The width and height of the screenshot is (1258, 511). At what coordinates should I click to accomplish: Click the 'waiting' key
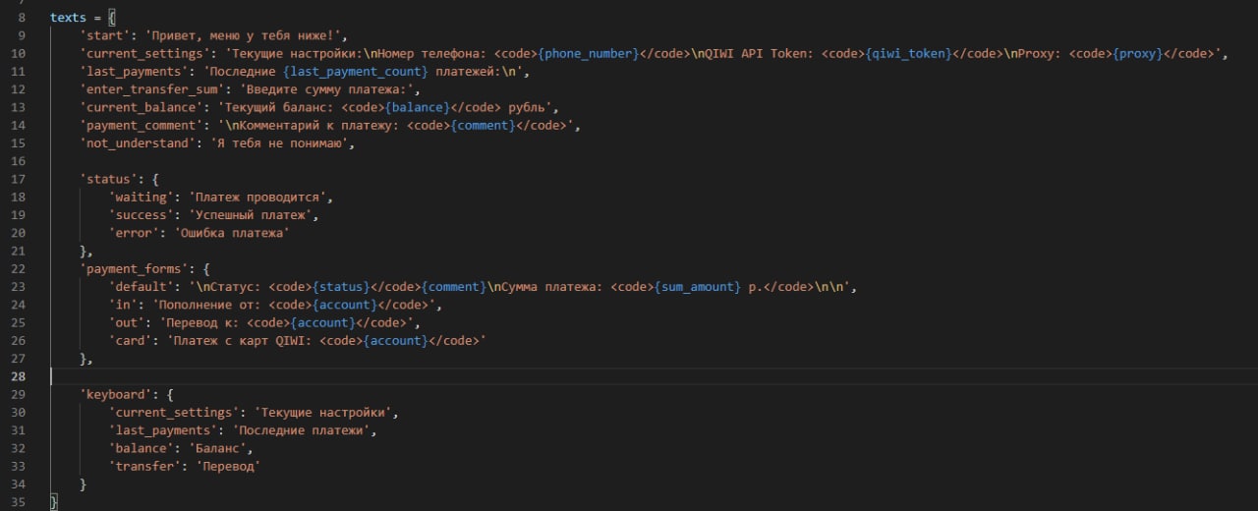click(x=142, y=197)
